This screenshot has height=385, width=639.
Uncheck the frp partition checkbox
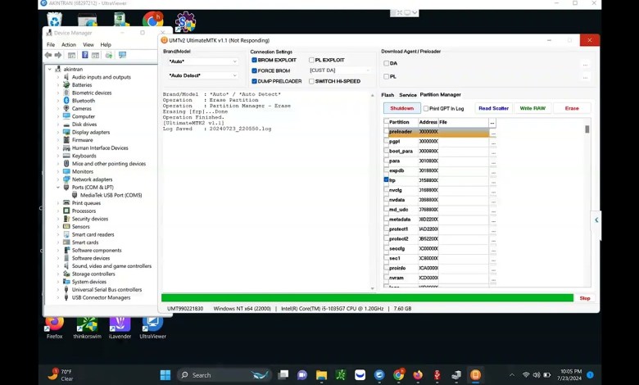point(387,180)
